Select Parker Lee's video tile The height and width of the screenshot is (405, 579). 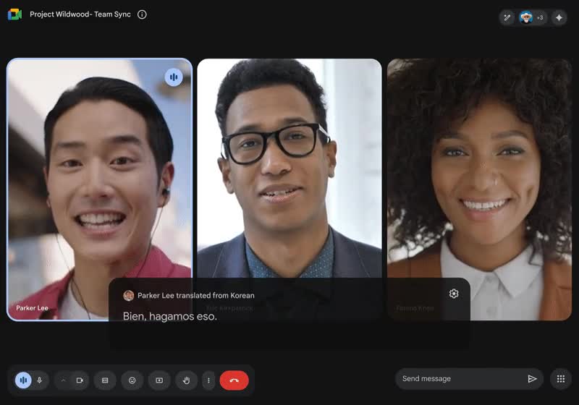(x=99, y=189)
